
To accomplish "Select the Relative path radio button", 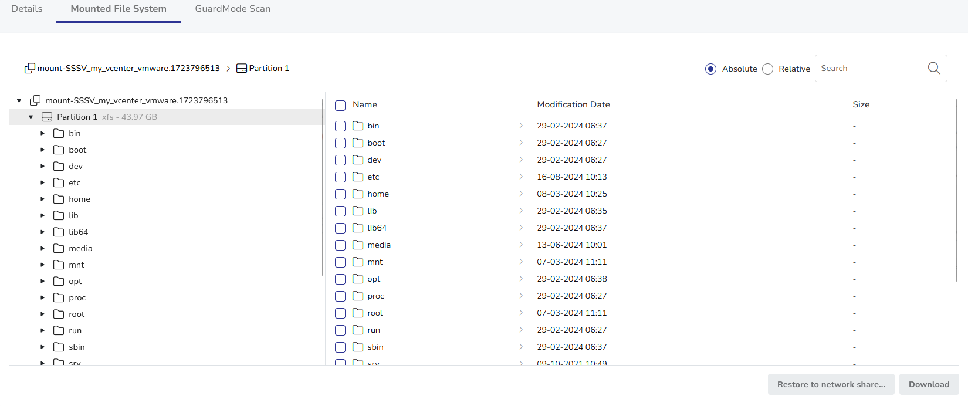I will coord(767,69).
